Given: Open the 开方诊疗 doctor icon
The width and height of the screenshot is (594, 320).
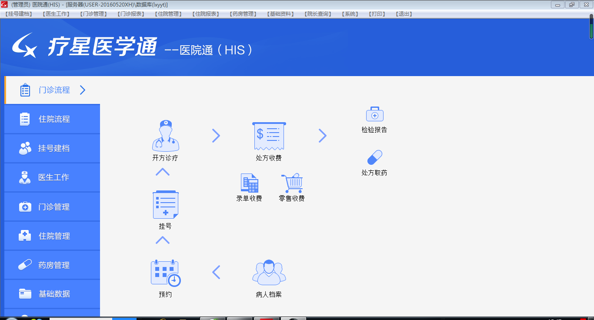Looking at the screenshot, I should pos(165,136).
